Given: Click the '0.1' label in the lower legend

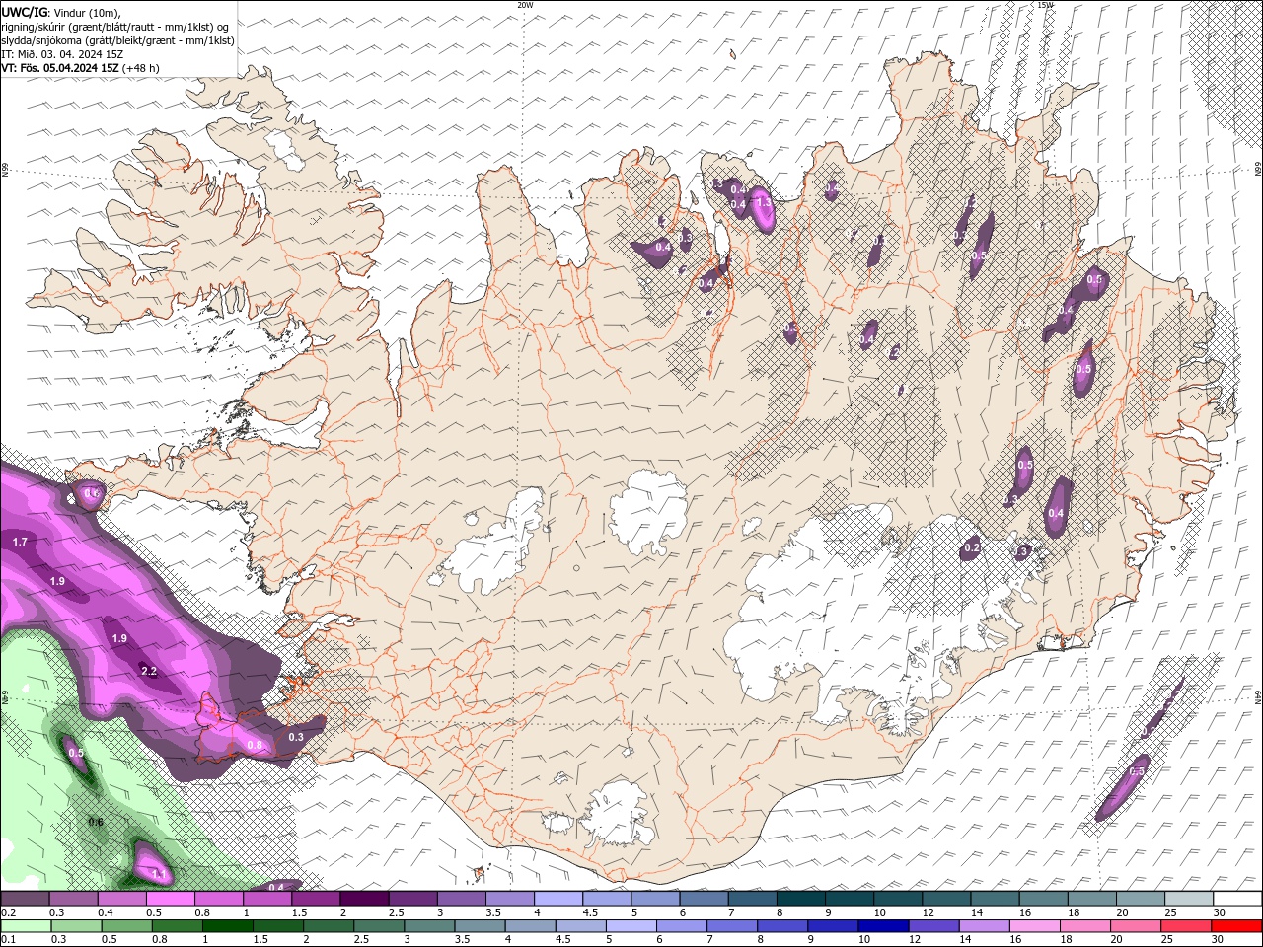Looking at the screenshot, I should (8, 940).
